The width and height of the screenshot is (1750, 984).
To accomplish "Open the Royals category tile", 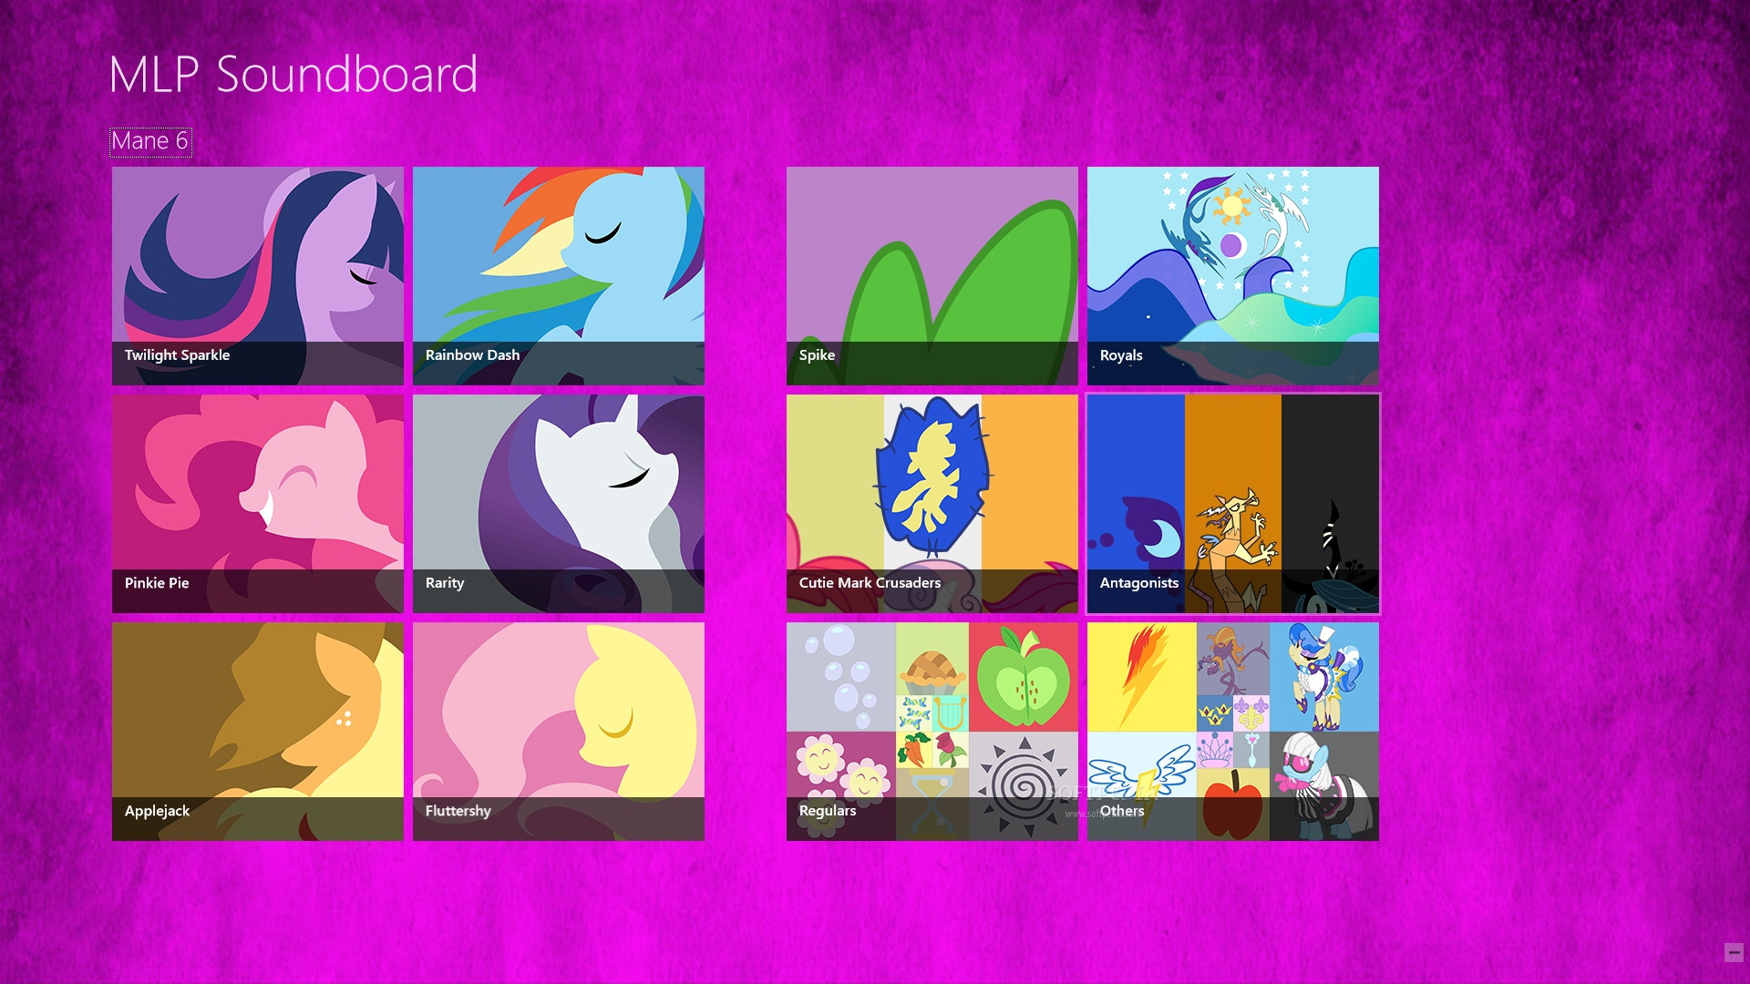I will [x=1232, y=275].
